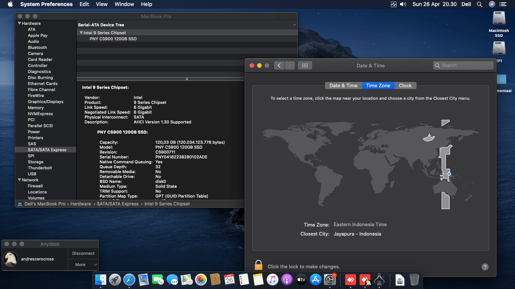Open Safari compass icon in Dock
Screen dimensions: 515x289
[129, 280]
